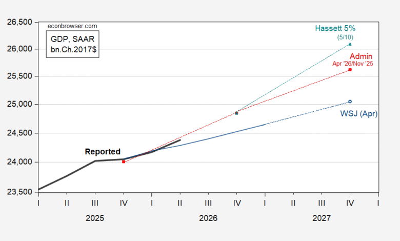Click the Admin red square endpoint marker
This screenshot has height=241, width=400.
pyautogui.click(x=350, y=70)
